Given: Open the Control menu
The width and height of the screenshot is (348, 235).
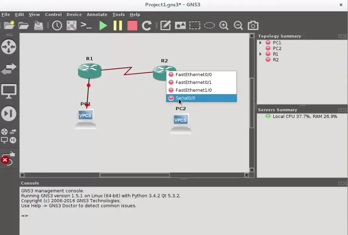Looking at the screenshot, I should pos(53,14).
